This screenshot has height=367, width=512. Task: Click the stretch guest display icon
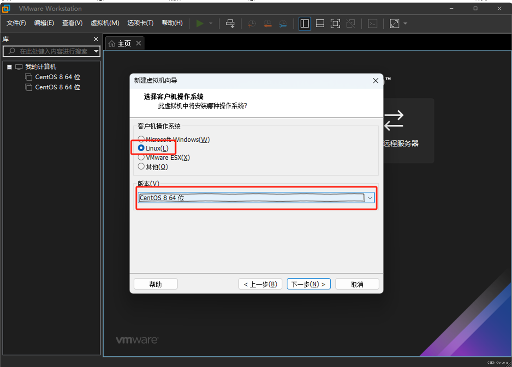tap(394, 23)
